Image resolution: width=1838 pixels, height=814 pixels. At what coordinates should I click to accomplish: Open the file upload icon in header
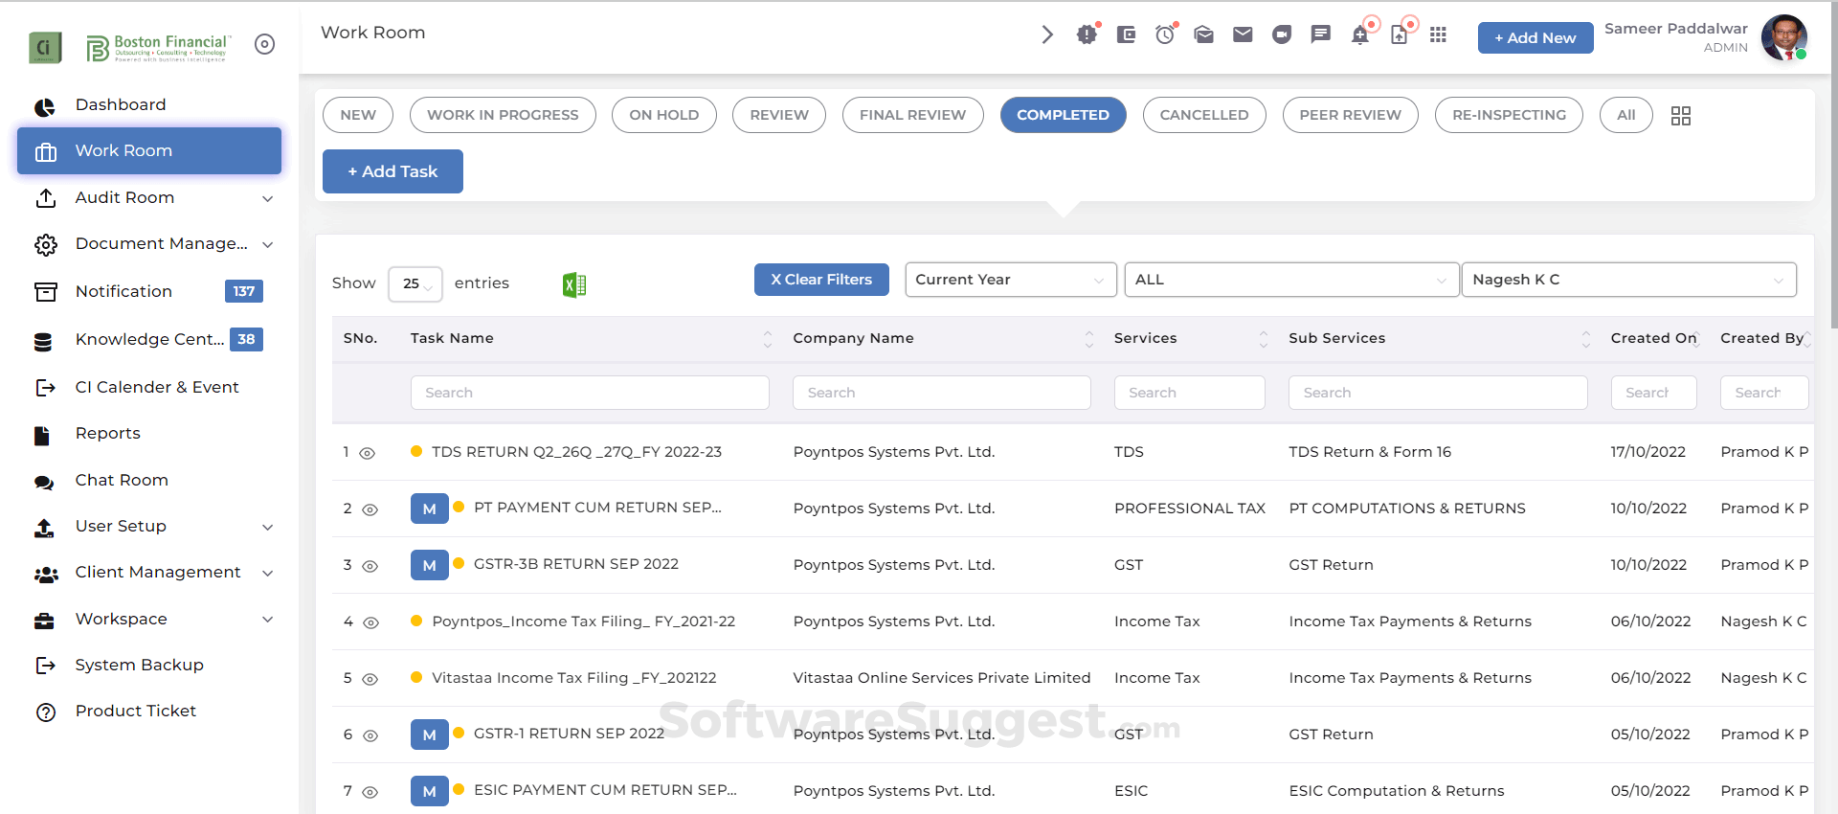[x=1399, y=35]
